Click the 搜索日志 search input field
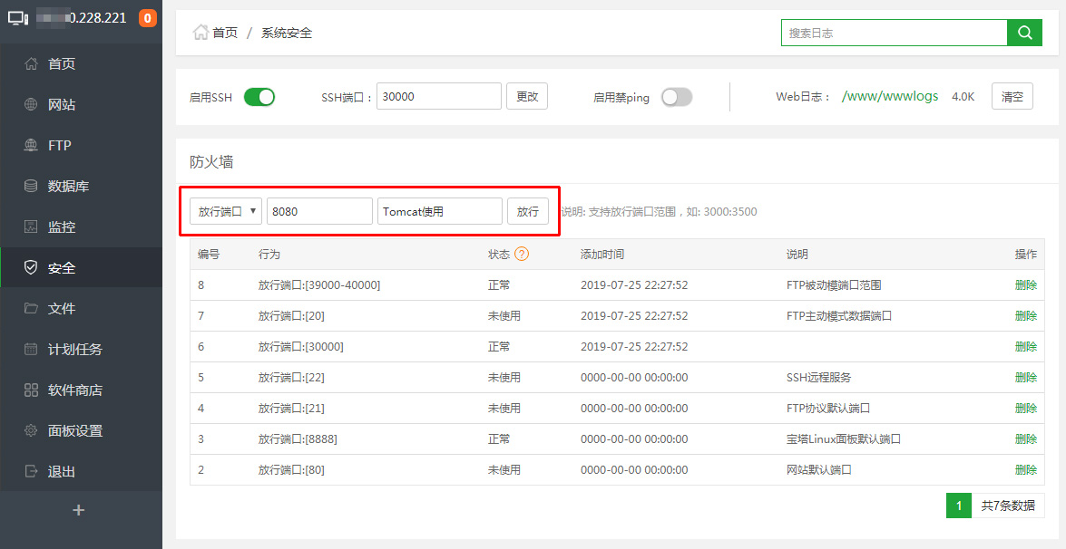1066x549 pixels. pyautogui.click(x=894, y=33)
